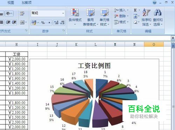Screen dimensions: 175x130
Task: Open the 删除 dropdown arrow
Action: 127,16
